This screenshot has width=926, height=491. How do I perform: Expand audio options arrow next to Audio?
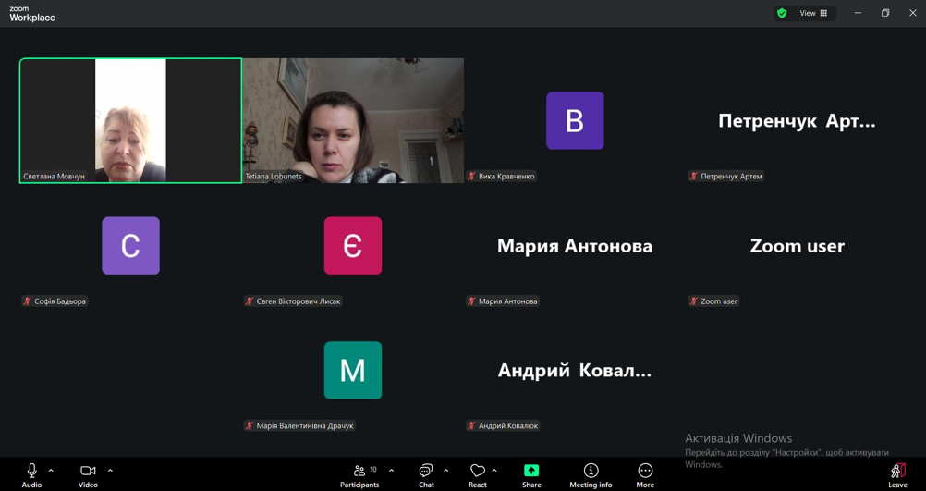coord(51,471)
